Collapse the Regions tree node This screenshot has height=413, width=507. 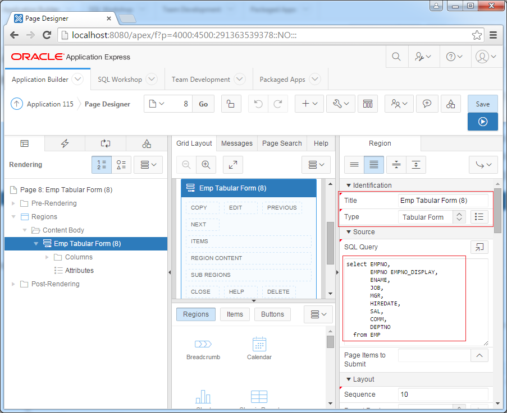(13, 217)
